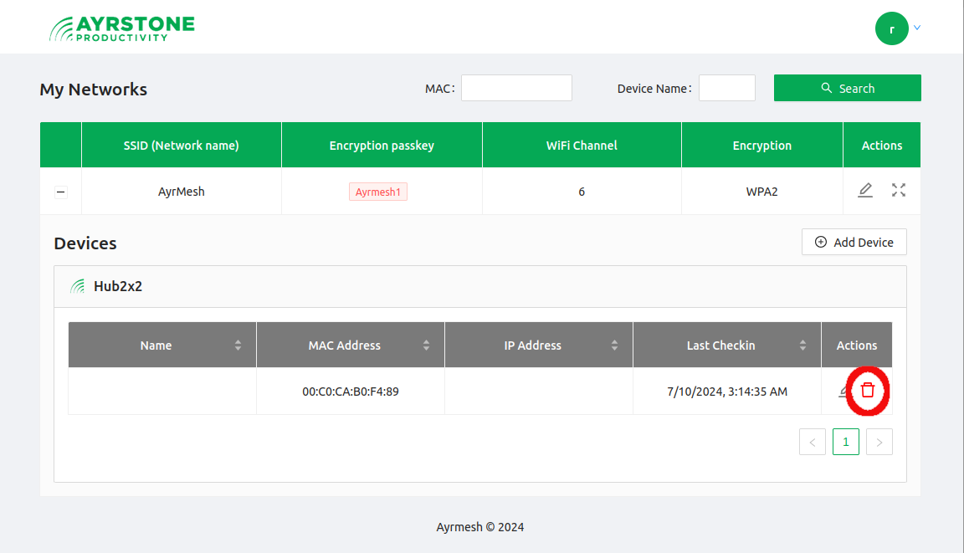Go to next page of devices

879,442
